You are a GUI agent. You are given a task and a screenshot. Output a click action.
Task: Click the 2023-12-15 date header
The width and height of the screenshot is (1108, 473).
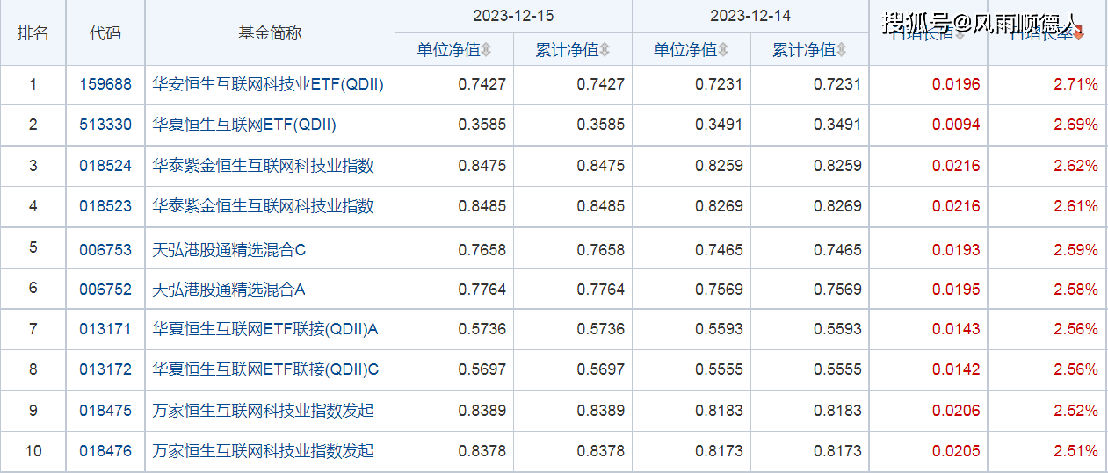(x=513, y=16)
